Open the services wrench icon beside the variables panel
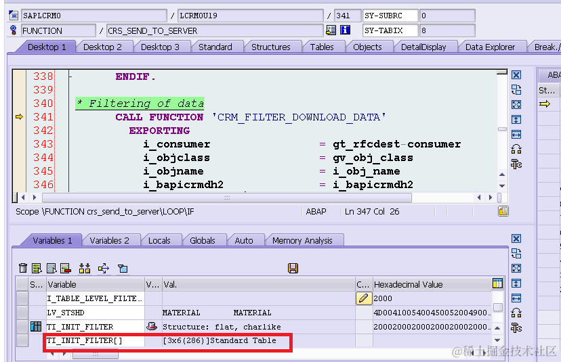Image resolution: width=561 pixels, height=362 pixels. (x=516, y=327)
